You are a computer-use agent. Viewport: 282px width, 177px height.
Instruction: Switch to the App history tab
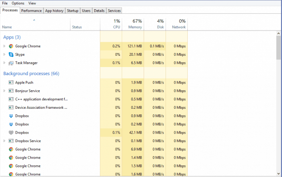click(54, 11)
